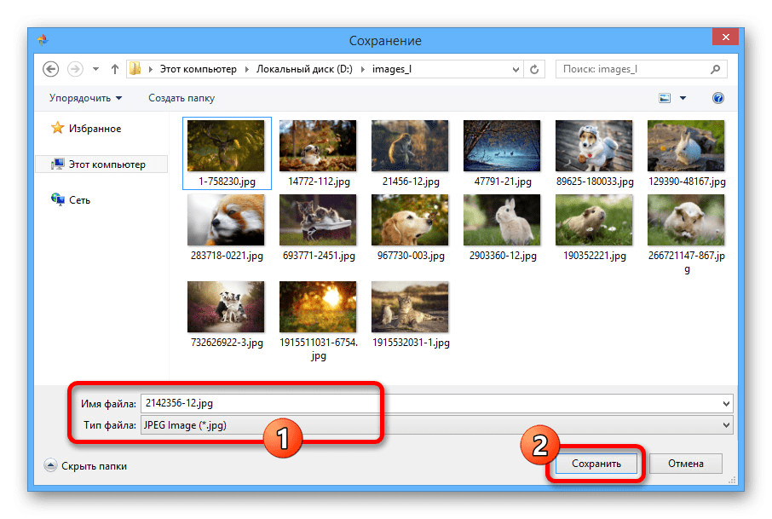Viewport: 772px width, 519px height.
Task: Select Favorites star in the sidebar
Action: pos(58,129)
